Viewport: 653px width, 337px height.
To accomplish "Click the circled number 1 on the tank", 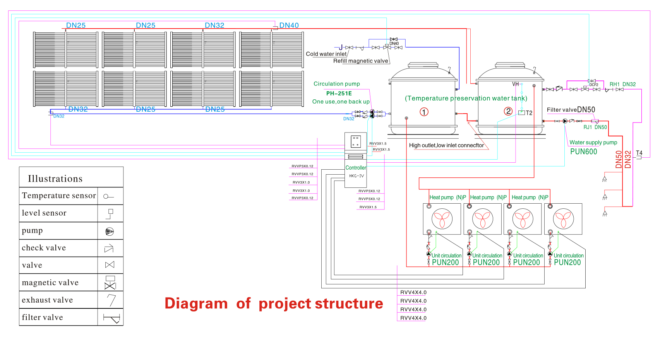I will point(424,112).
